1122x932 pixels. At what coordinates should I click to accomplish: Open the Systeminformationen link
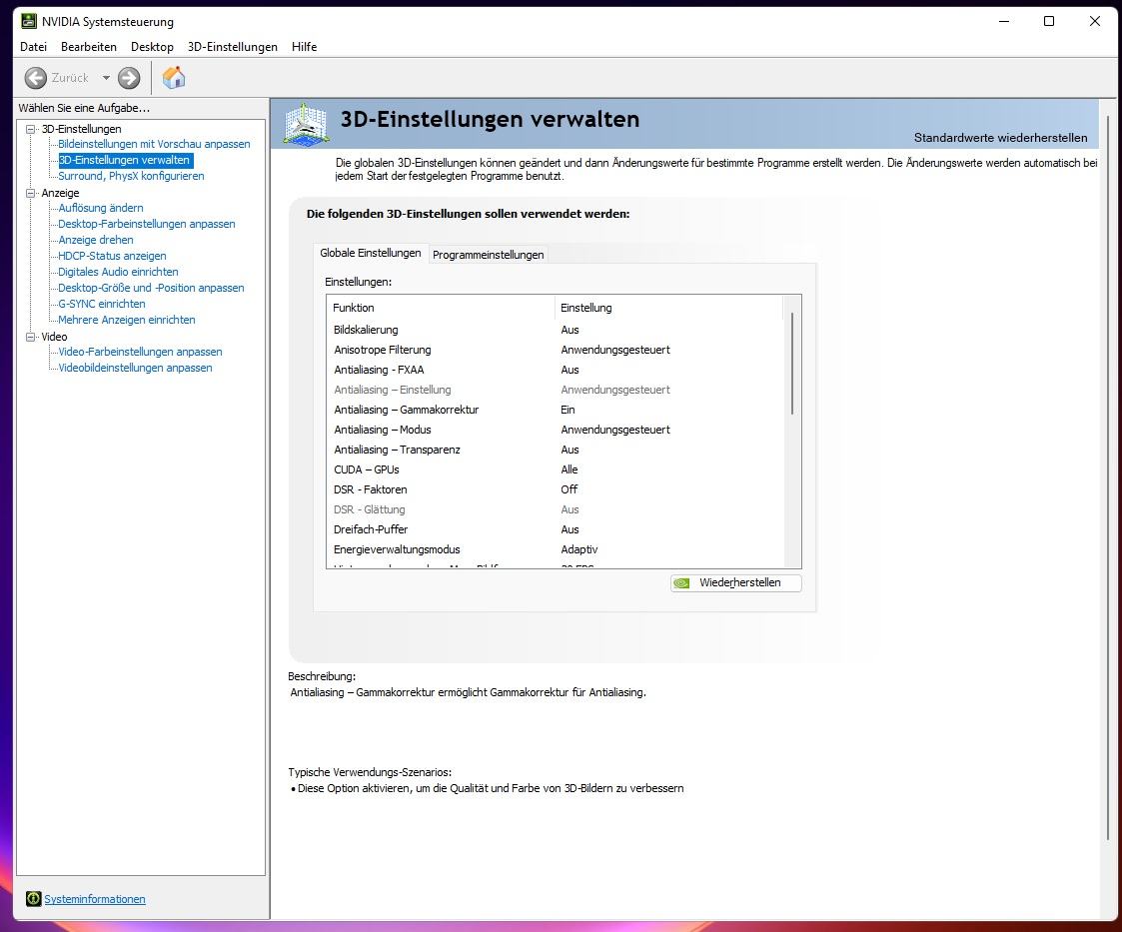95,899
